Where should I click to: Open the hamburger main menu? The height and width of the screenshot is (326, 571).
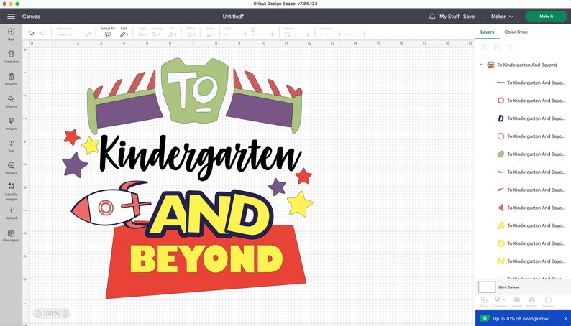coord(12,17)
